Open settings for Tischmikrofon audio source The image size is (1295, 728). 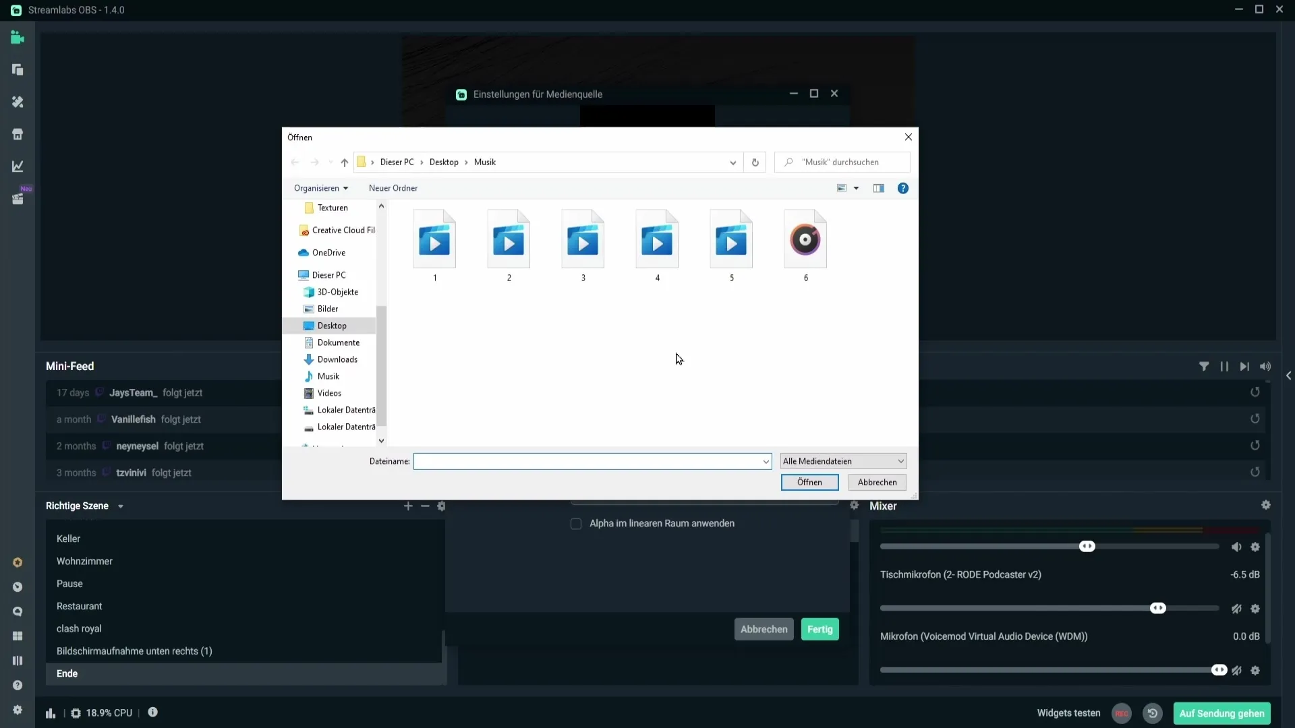(x=1255, y=609)
